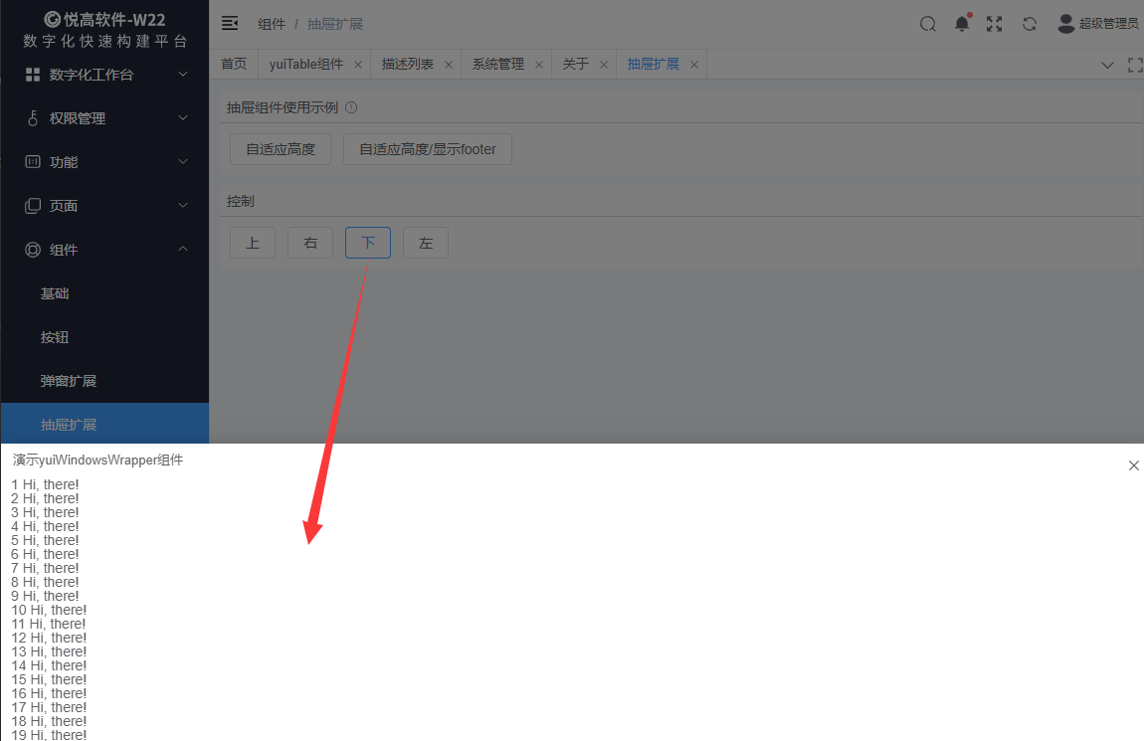Close the drawer via its X icon
The width and height of the screenshot is (1144, 741).
[x=1133, y=464]
